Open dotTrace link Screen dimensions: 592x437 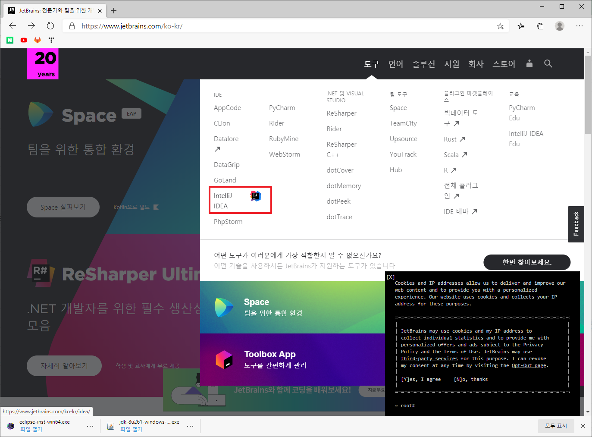[x=339, y=217]
